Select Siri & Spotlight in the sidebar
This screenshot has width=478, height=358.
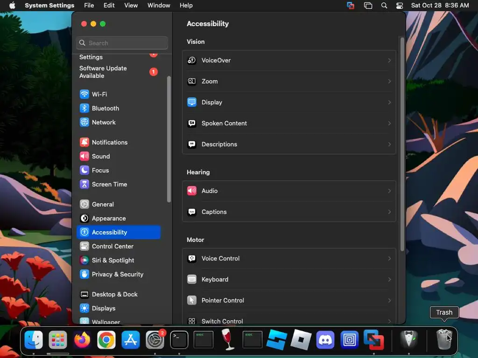click(x=119, y=260)
